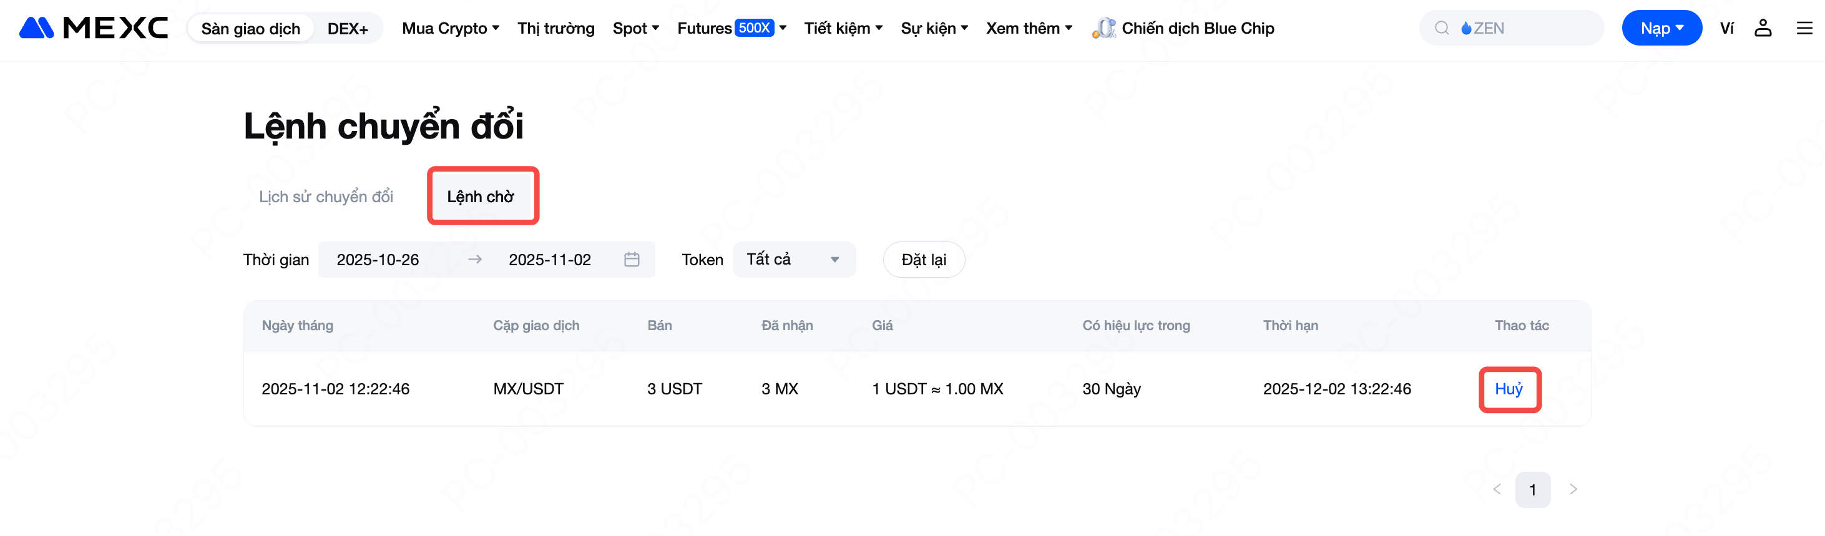Open the user profile icon

click(x=1762, y=28)
